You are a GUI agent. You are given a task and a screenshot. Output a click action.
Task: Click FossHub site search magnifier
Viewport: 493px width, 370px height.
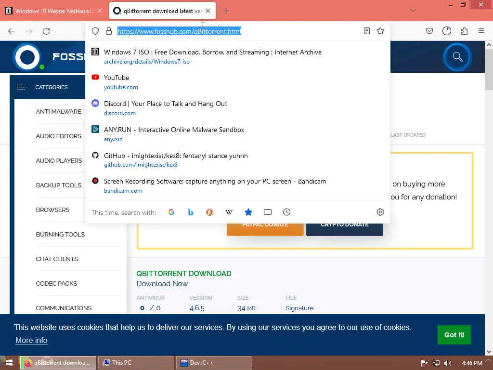click(x=457, y=57)
